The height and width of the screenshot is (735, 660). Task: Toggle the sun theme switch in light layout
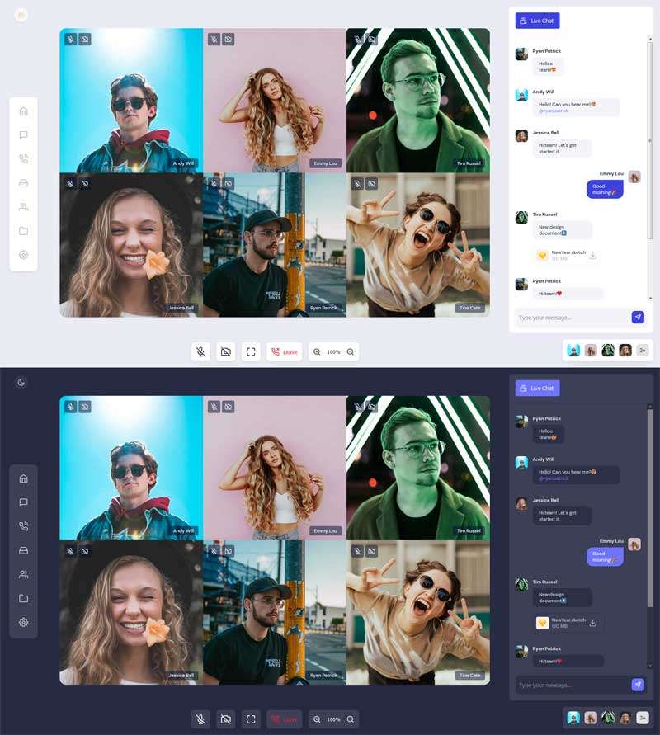coord(21,15)
